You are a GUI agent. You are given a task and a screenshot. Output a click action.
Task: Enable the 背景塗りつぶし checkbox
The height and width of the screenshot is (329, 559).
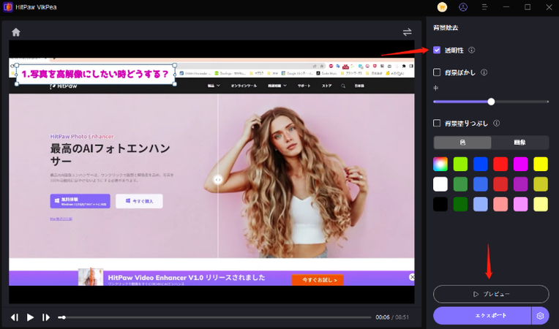tap(437, 124)
